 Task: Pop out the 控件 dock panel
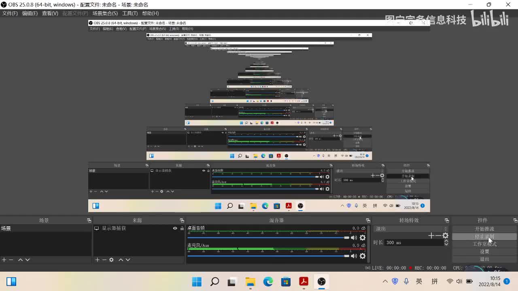point(515,220)
